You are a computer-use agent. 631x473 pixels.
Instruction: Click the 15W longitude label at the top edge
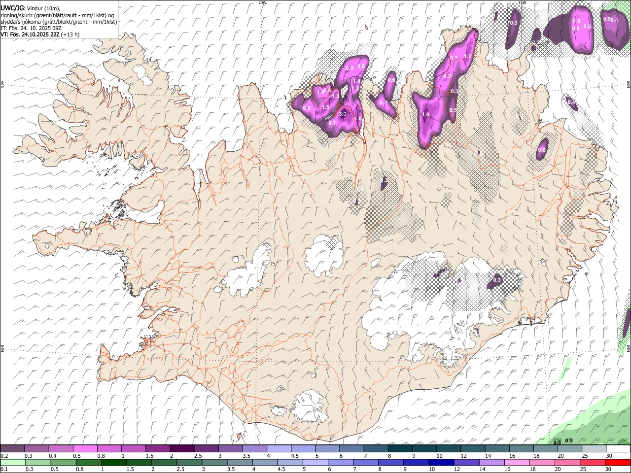522,2
